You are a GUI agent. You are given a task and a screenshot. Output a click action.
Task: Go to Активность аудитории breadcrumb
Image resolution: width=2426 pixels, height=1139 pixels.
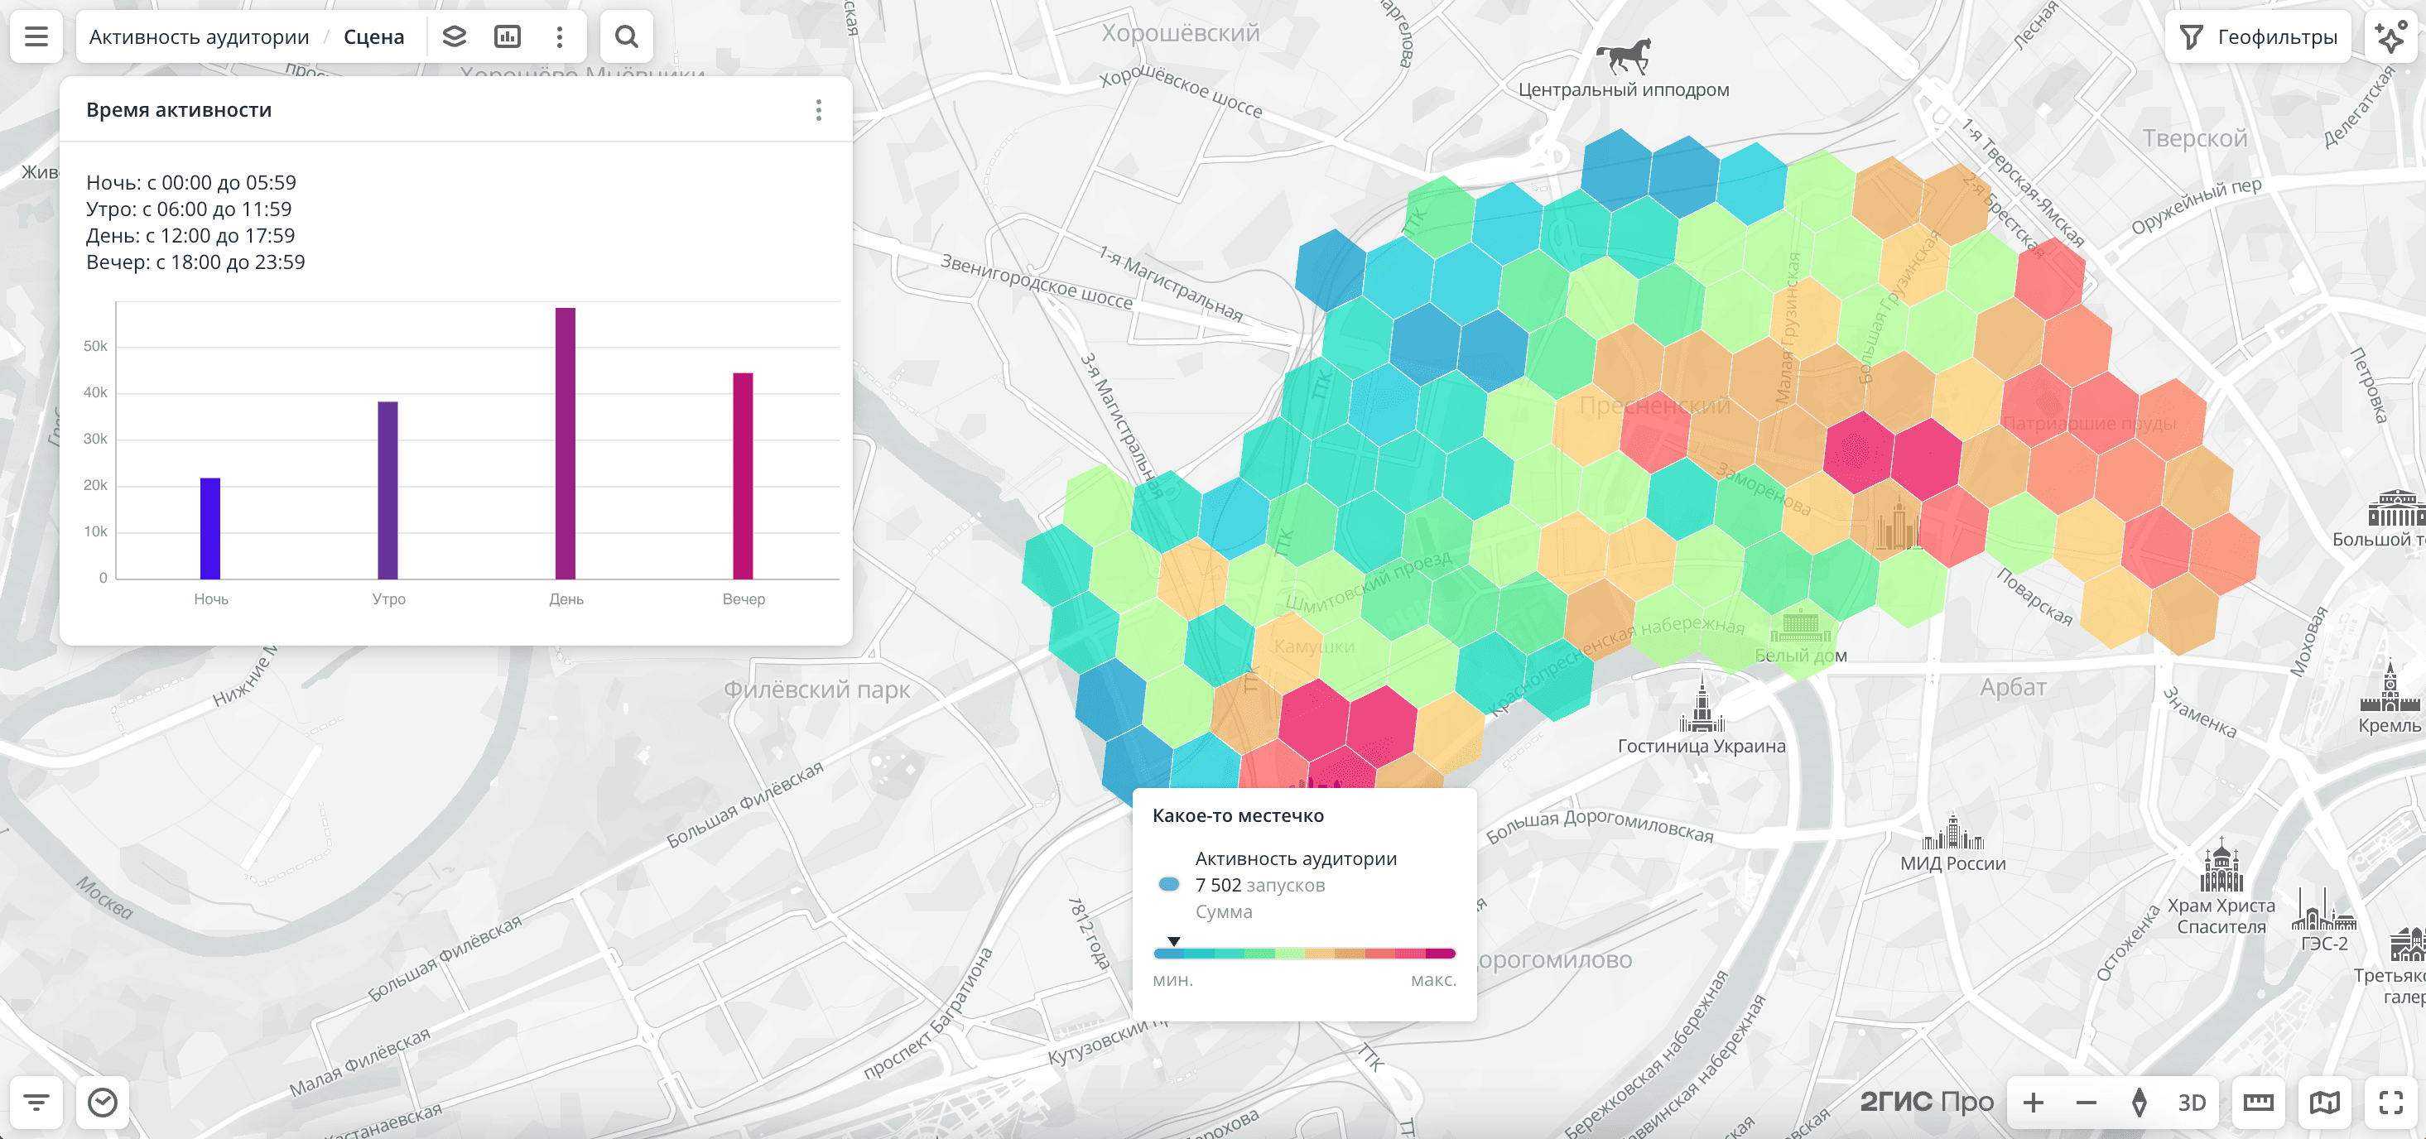199,36
